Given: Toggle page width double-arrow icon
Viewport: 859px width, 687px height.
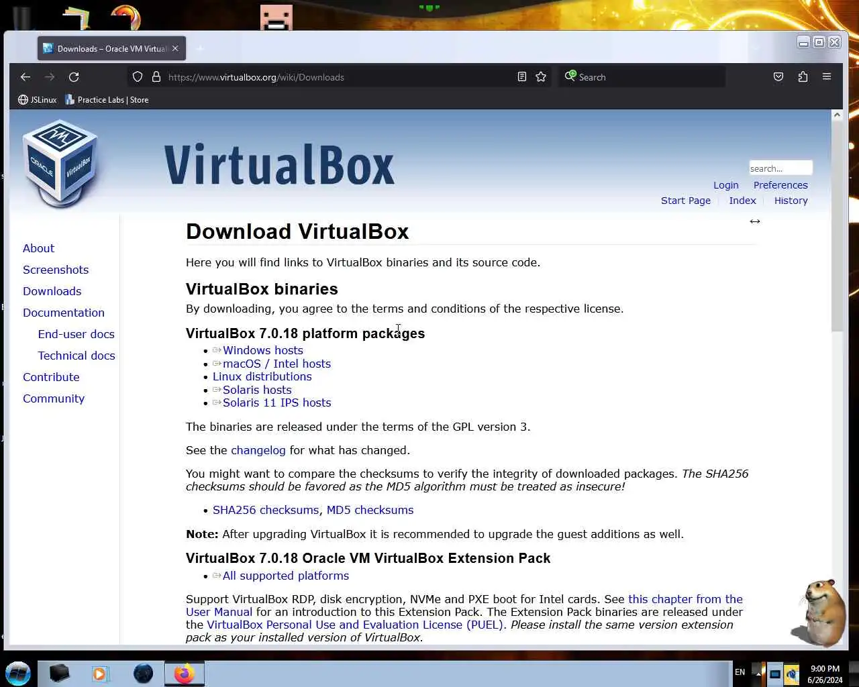Looking at the screenshot, I should (x=755, y=221).
